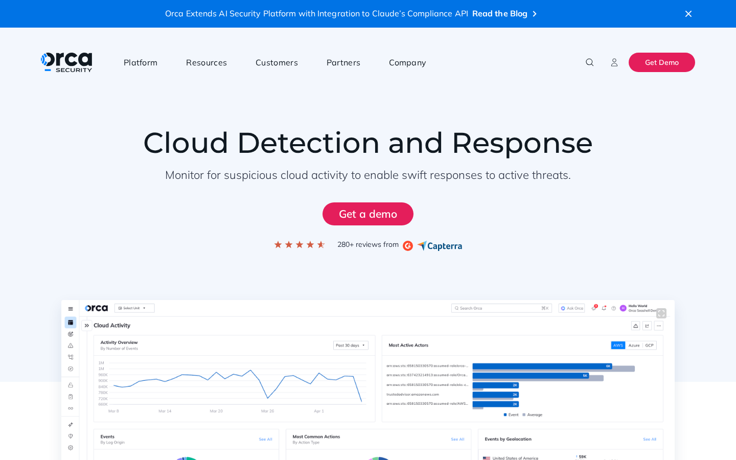Click the 5K bar in Most Active Actors
Viewport: 736px width, 460px height.
click(531, 376)
